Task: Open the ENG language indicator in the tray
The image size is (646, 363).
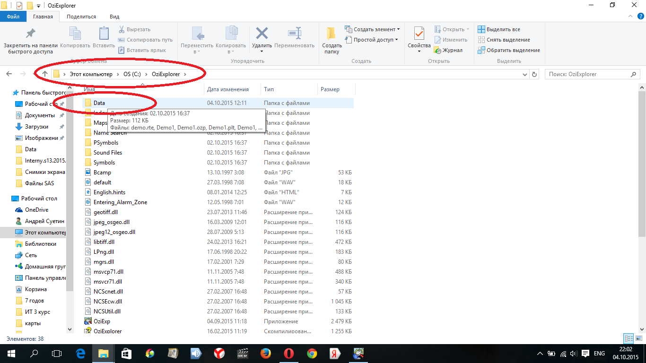Action: pyautogui.click(x=599, y=354)
